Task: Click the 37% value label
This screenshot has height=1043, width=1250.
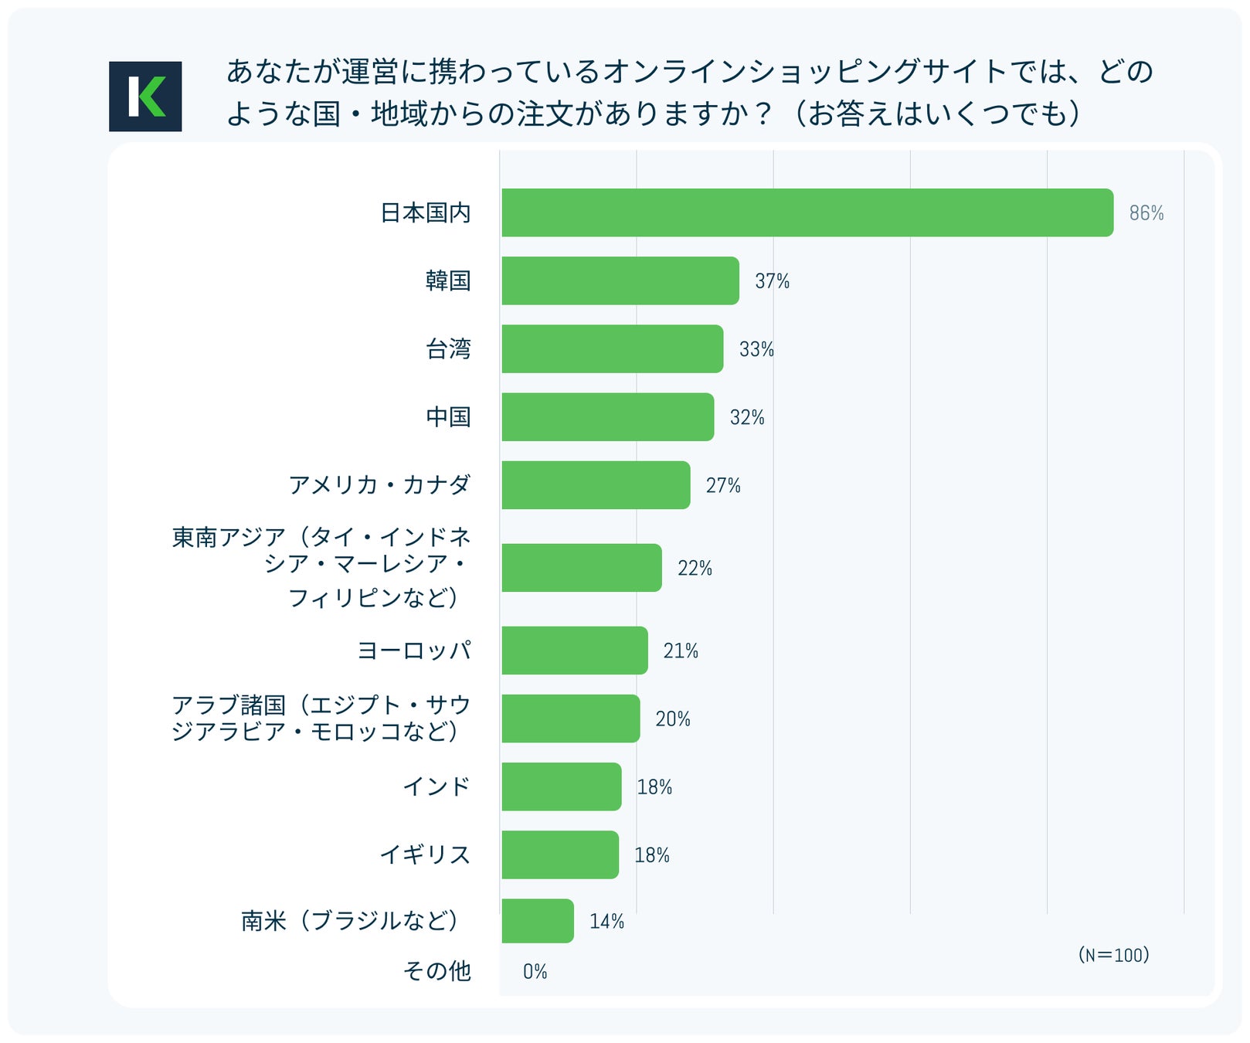Action: click(772, 281)
